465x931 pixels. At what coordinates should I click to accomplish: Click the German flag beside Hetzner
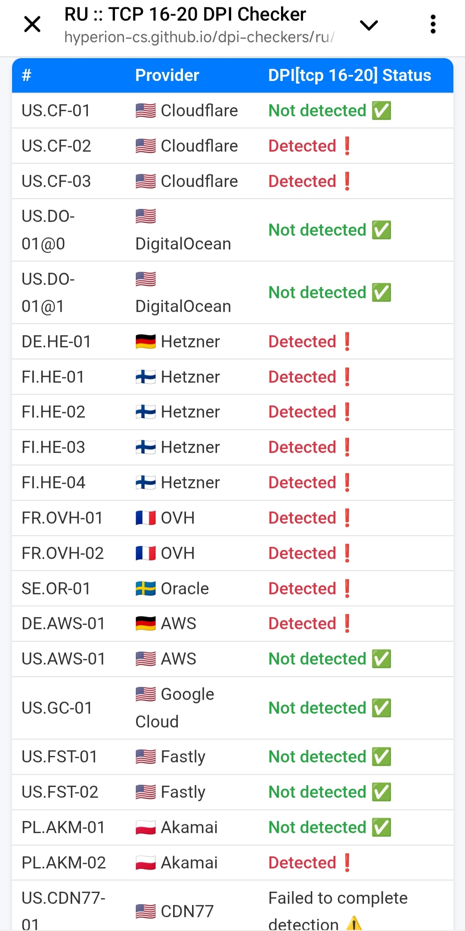(x=146, y=342)
